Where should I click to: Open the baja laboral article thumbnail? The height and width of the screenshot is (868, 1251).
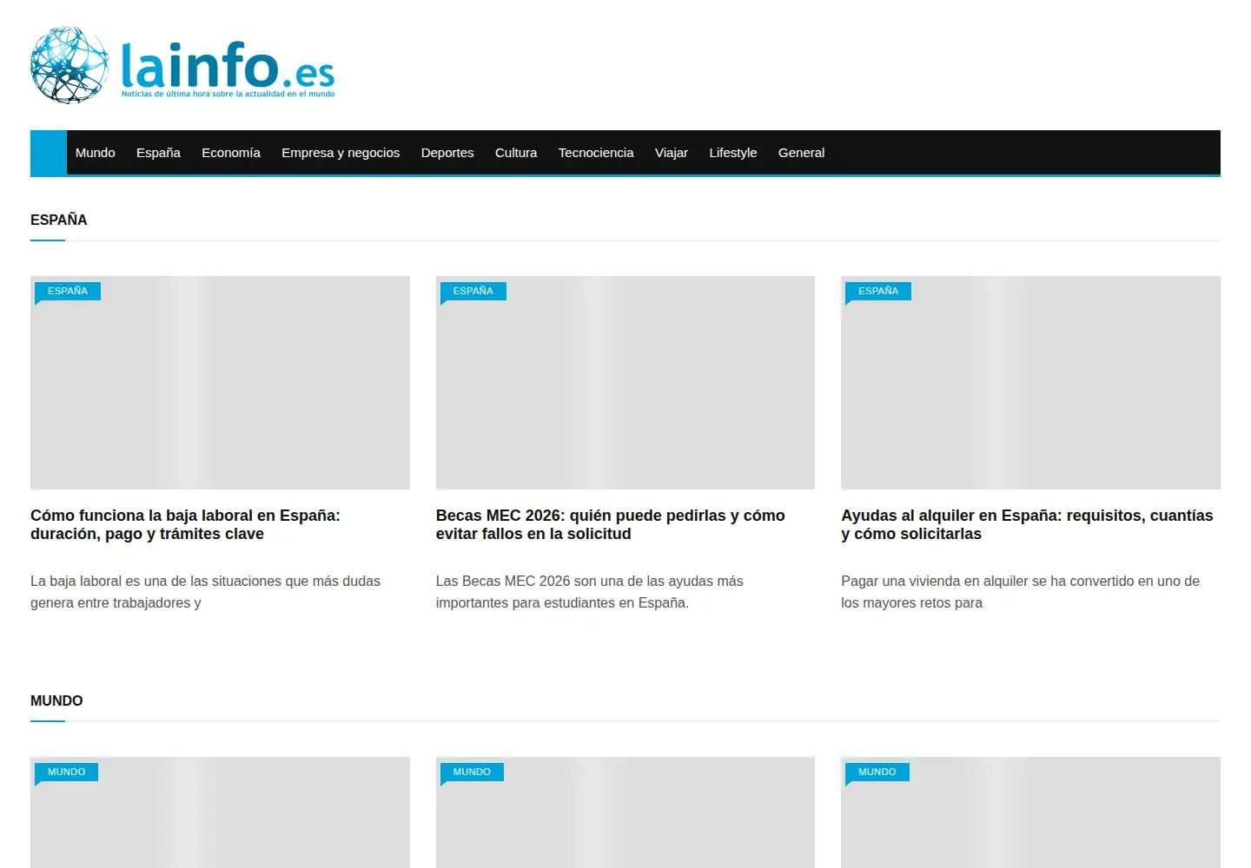coord(220,383)
